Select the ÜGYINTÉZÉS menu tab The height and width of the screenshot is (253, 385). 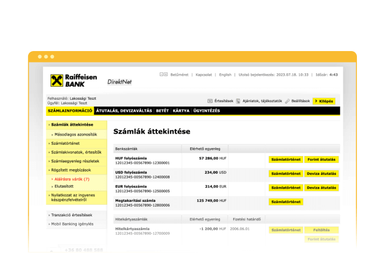coord(207,110)
